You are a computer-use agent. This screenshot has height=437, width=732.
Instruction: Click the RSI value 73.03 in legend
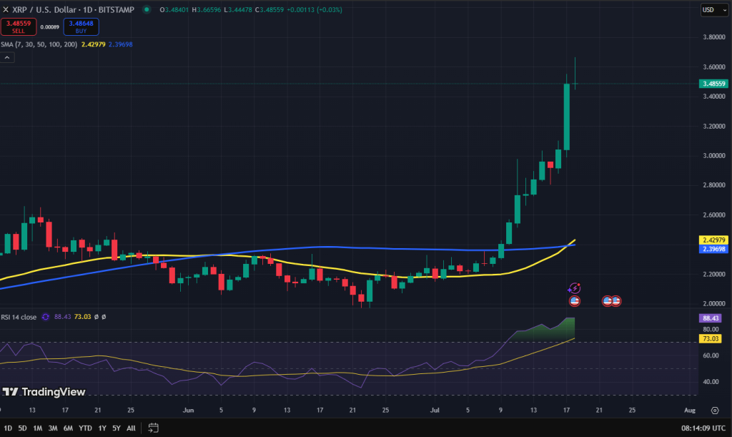click(x=83, y=317)
